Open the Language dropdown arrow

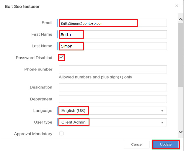click(162, 111)
